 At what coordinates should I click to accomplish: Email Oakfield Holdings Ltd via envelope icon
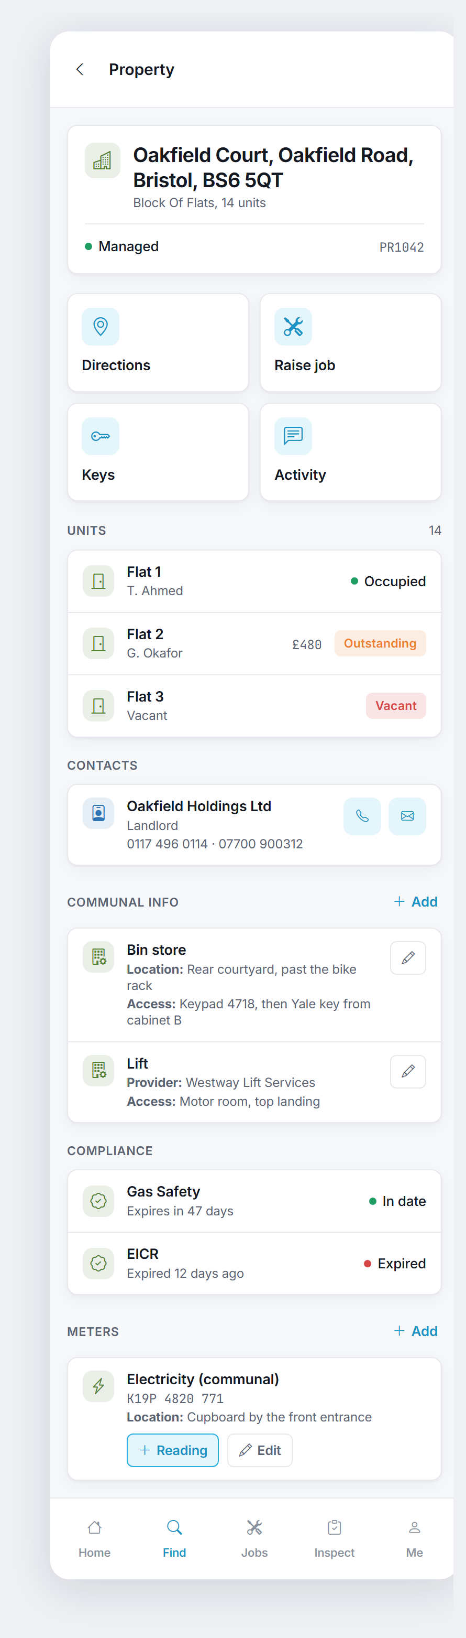pyautogui.click(x=407, y=816)
